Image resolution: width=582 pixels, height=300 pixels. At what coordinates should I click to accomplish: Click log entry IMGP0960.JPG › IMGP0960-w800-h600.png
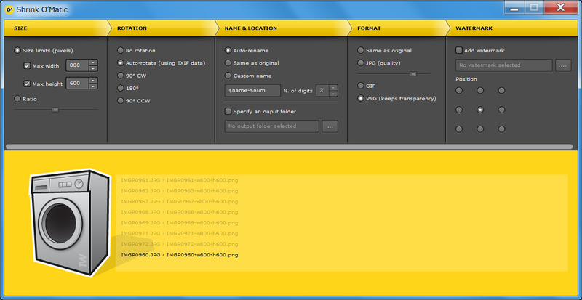point(180,255)
